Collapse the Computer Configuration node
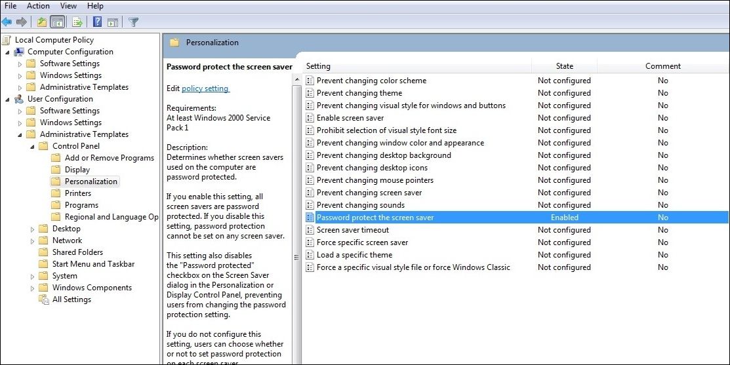Image resolution: width=730 pixels, height=365 pixels. [7, 52]
